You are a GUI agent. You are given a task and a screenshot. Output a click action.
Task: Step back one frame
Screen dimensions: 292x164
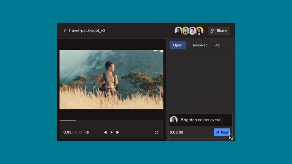105,132
